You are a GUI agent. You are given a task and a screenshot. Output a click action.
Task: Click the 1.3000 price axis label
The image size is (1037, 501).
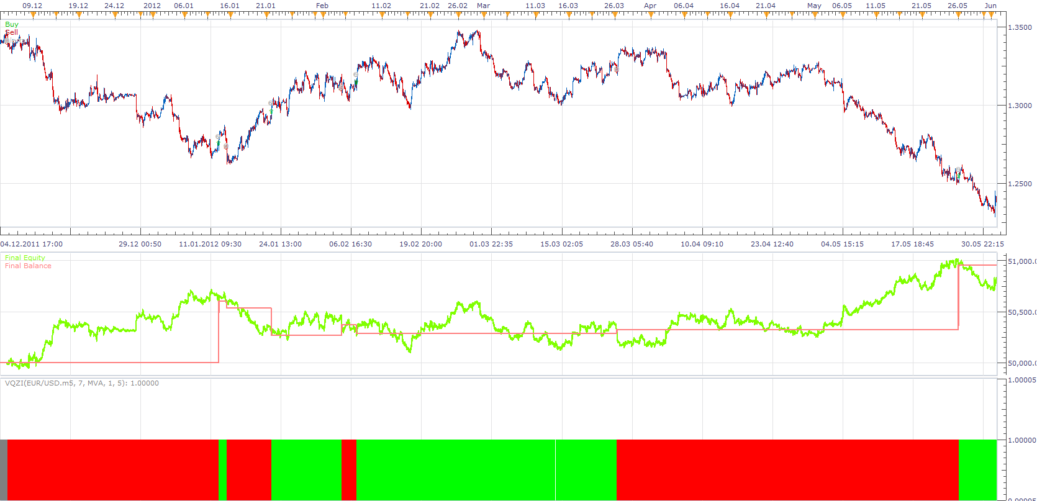tap(1020, 106)
